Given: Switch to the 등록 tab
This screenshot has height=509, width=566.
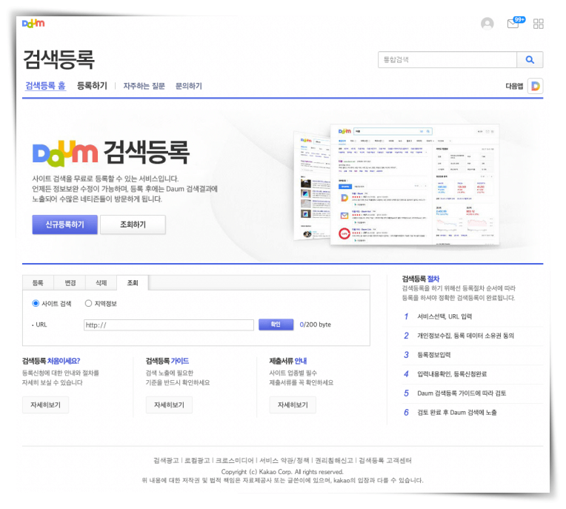Looking at the screenshot, I should pos(38,283).
